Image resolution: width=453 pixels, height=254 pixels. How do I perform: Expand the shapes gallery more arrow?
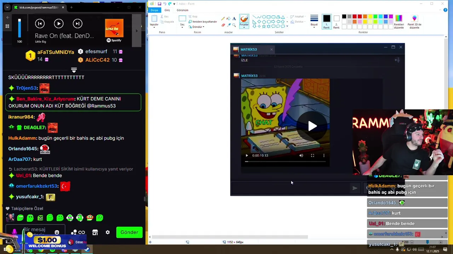287,26
